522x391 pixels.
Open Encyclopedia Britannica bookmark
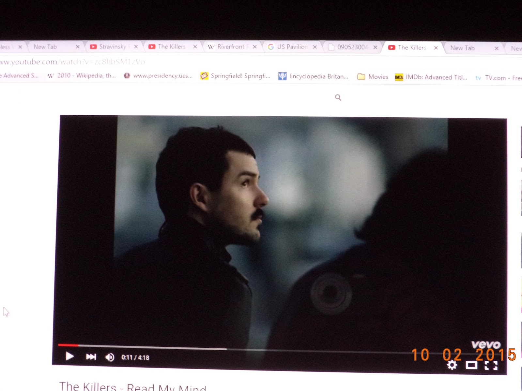(313, 76)
